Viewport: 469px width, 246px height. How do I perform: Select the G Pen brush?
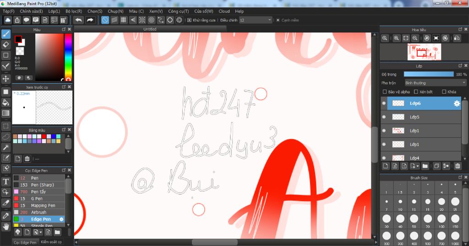39,198
